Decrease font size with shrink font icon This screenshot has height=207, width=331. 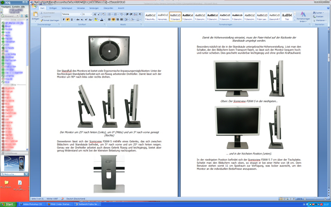pyautogui.click(x=99, y=14)
